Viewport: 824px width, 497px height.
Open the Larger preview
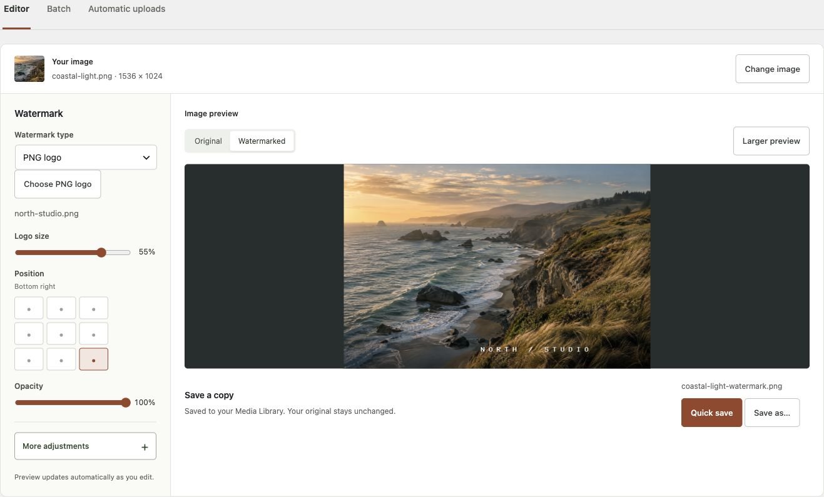[x=771, y=141]
